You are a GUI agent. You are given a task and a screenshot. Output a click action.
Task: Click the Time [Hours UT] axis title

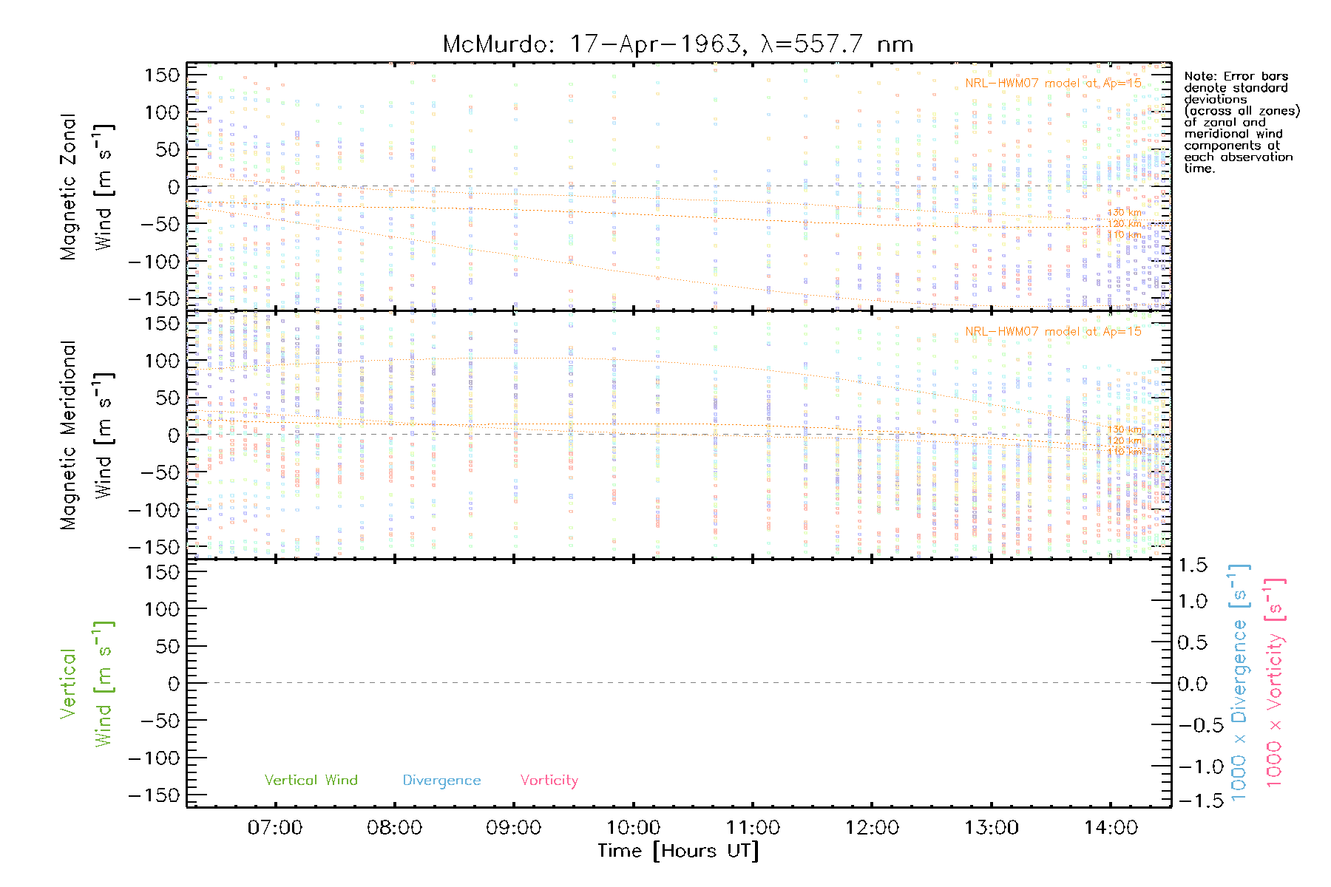point(678,851)
